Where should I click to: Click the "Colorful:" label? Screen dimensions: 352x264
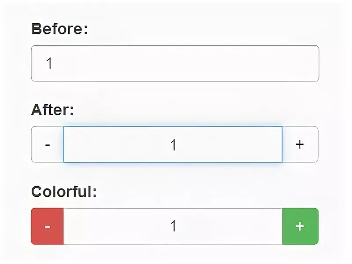(x=64, y=191)
